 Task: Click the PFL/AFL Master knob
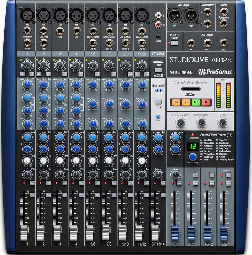(180, 122)
